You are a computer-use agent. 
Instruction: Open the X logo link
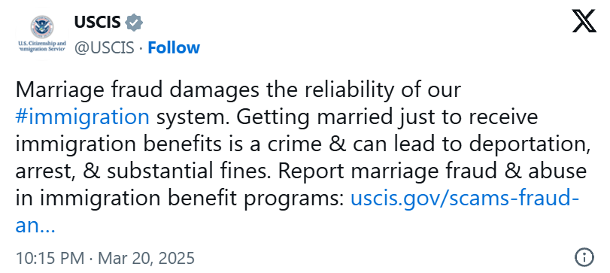coord(584,22)
